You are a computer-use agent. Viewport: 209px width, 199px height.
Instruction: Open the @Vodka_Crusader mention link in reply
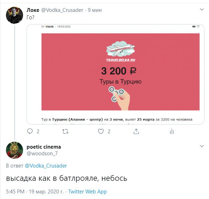[x=46, y=166]
